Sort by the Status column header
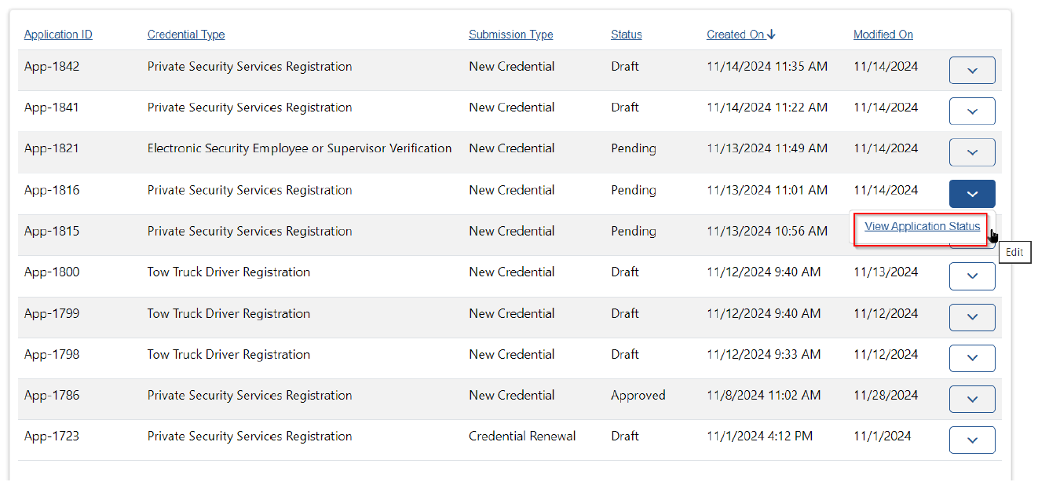 pos(626,35)
